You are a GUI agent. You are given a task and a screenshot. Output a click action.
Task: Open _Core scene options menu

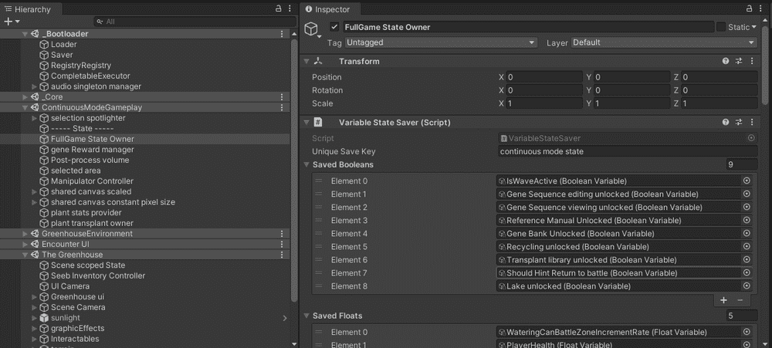282,97
